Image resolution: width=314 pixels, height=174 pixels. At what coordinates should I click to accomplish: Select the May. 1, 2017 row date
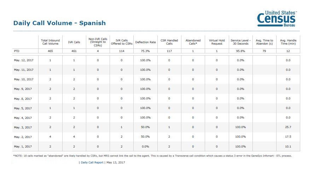tap(23, 146)
